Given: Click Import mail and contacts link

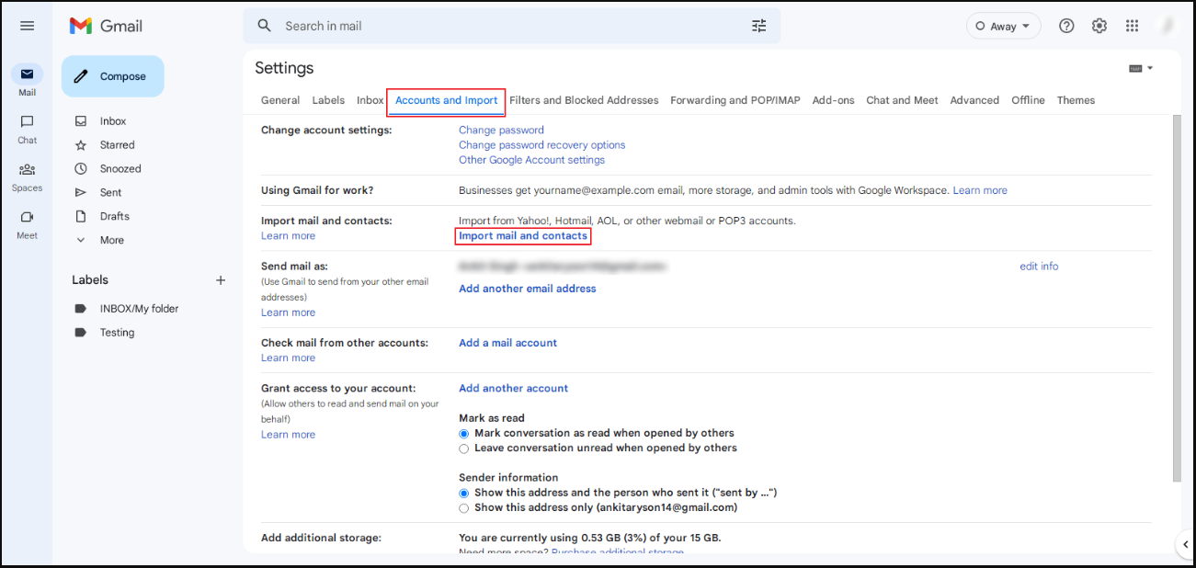Looking at the screenshot, I should (x=523, y=236).
